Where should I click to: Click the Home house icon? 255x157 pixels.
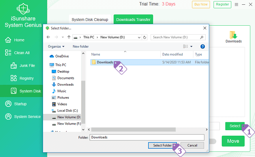tap(8, 40)
